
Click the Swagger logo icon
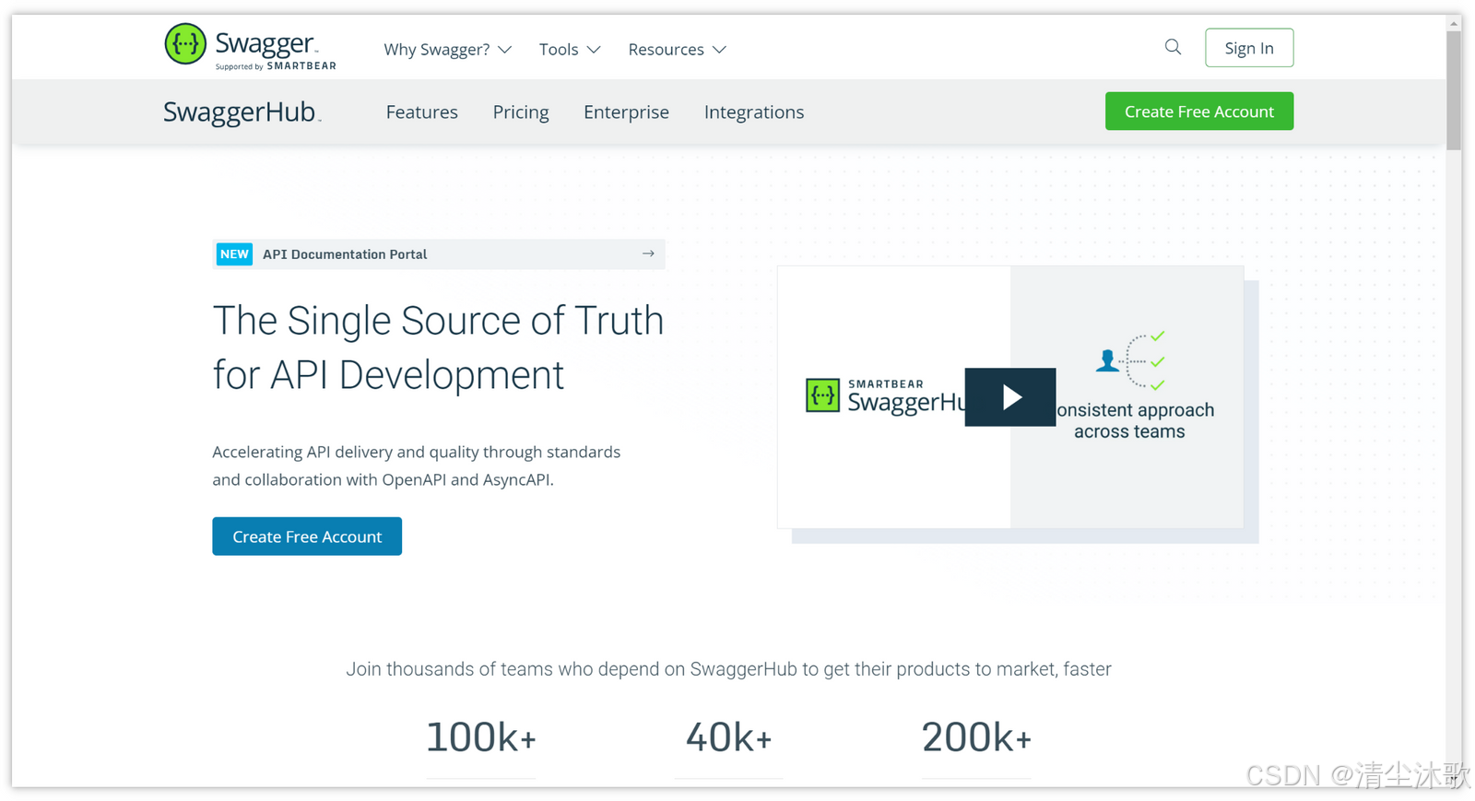185,44
